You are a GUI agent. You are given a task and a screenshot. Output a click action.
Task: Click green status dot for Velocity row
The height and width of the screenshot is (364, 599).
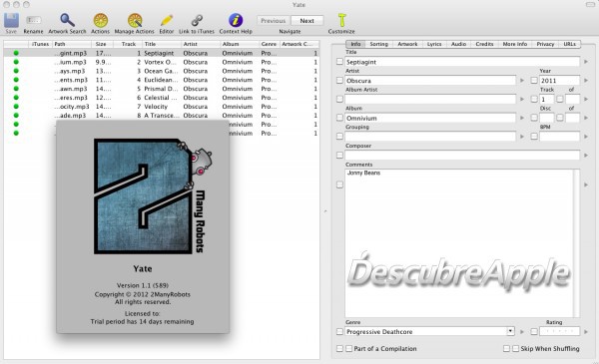pyautogui.click(x=16, y=107)
